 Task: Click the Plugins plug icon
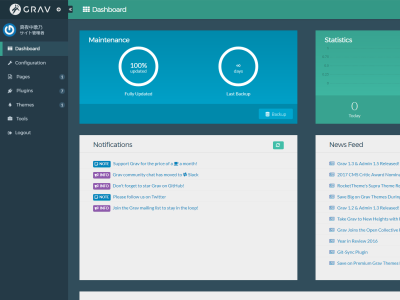pos(10,91)
